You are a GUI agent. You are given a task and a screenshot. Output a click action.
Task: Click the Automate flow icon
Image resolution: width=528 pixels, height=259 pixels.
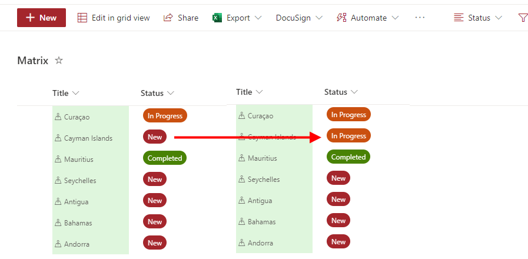(341, 18)
